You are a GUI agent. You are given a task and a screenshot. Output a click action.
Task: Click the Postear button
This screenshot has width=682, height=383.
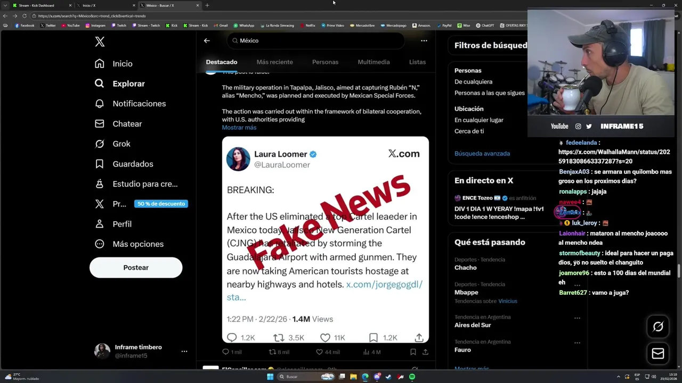[x=136, y=268]
